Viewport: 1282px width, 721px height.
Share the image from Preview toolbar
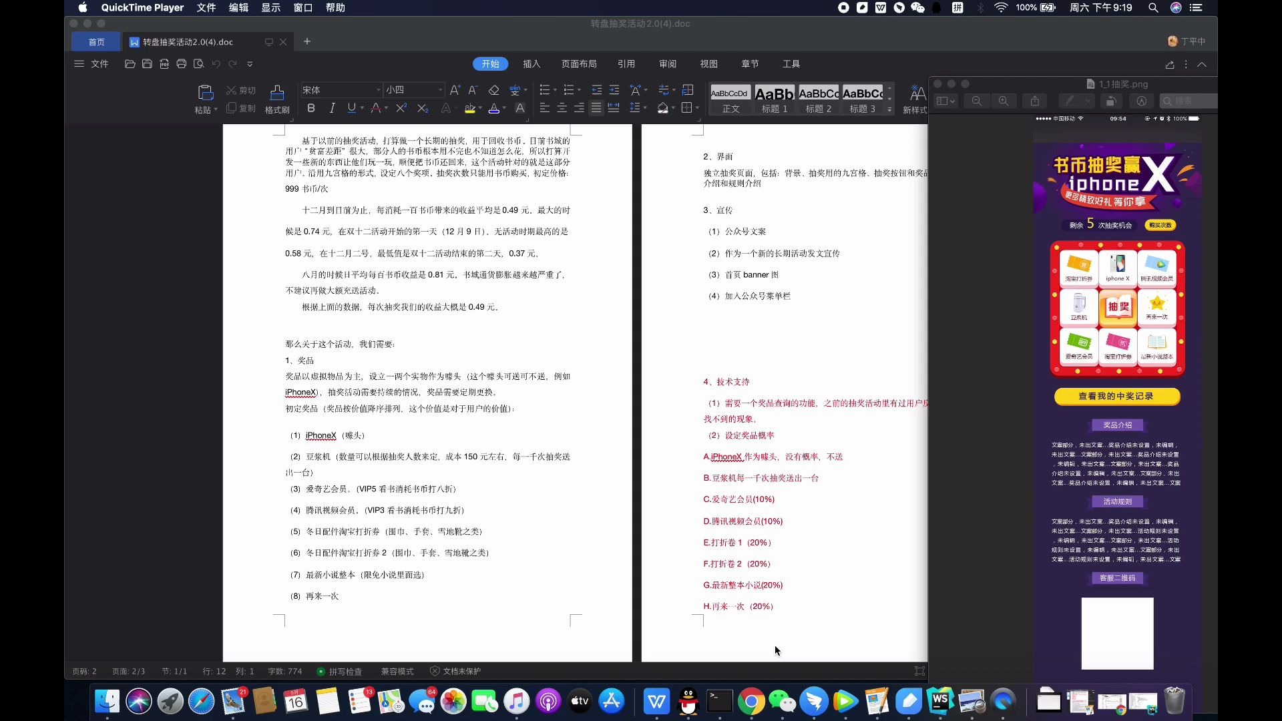(1035, 101)
